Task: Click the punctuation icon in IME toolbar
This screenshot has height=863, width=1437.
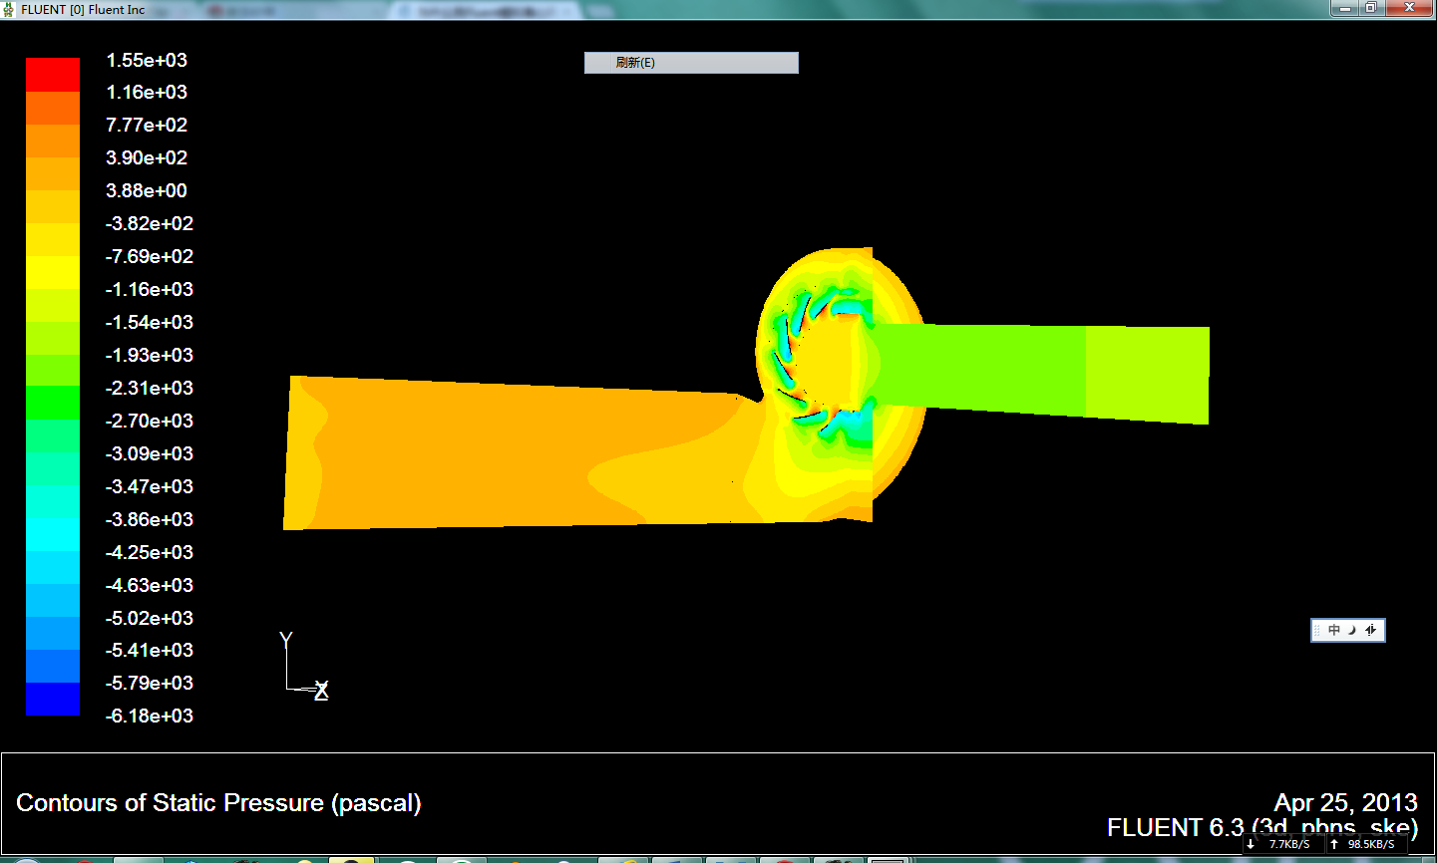Action: coord(1371,630)
